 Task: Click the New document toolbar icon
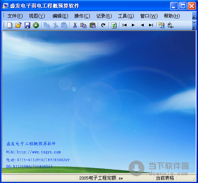coord(10,25)
